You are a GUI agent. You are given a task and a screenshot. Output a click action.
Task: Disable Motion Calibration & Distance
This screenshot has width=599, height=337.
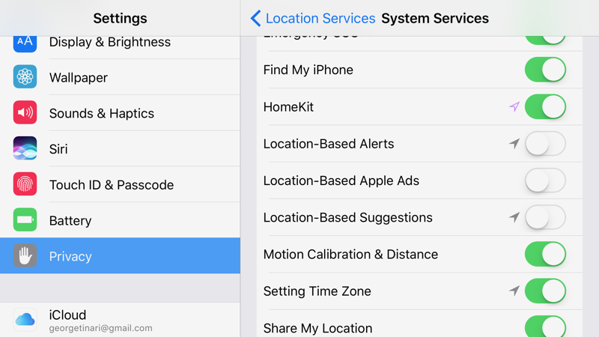[545, 255]
